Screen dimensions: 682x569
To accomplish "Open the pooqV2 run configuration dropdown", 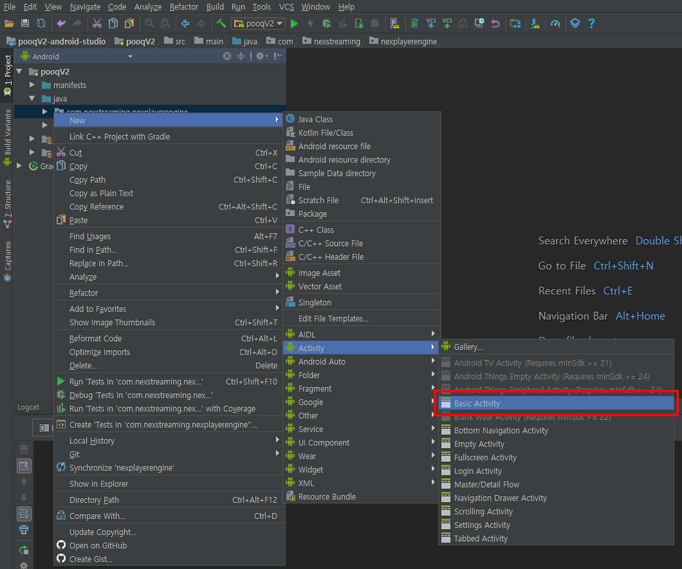I will (x=259, y=23).
